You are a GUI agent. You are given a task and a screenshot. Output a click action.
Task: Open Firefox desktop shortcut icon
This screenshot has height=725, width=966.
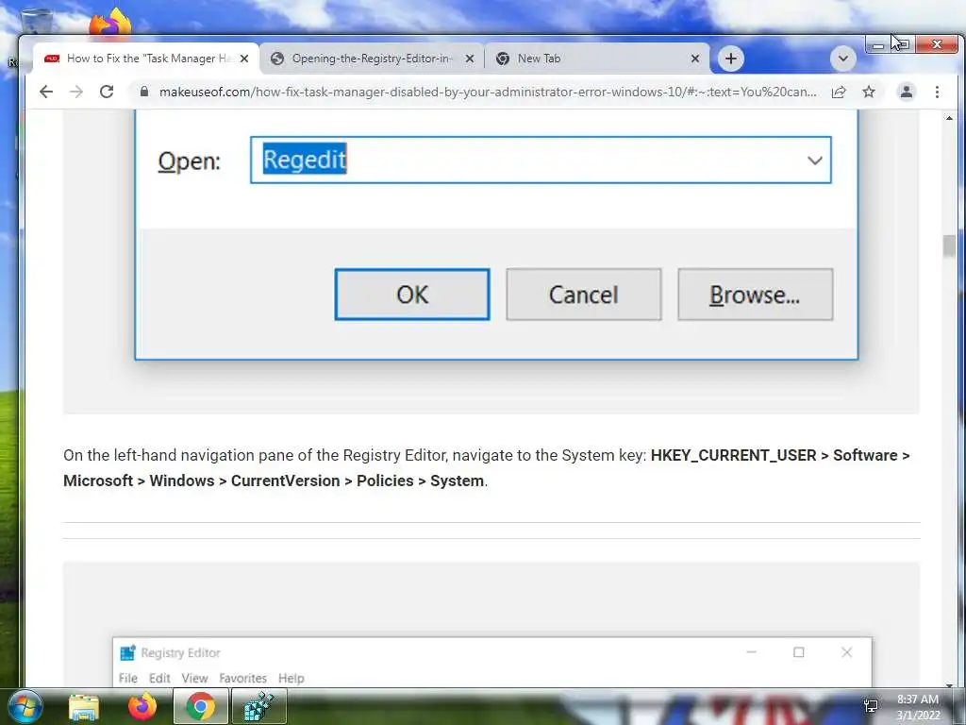[x=110, y=23]
